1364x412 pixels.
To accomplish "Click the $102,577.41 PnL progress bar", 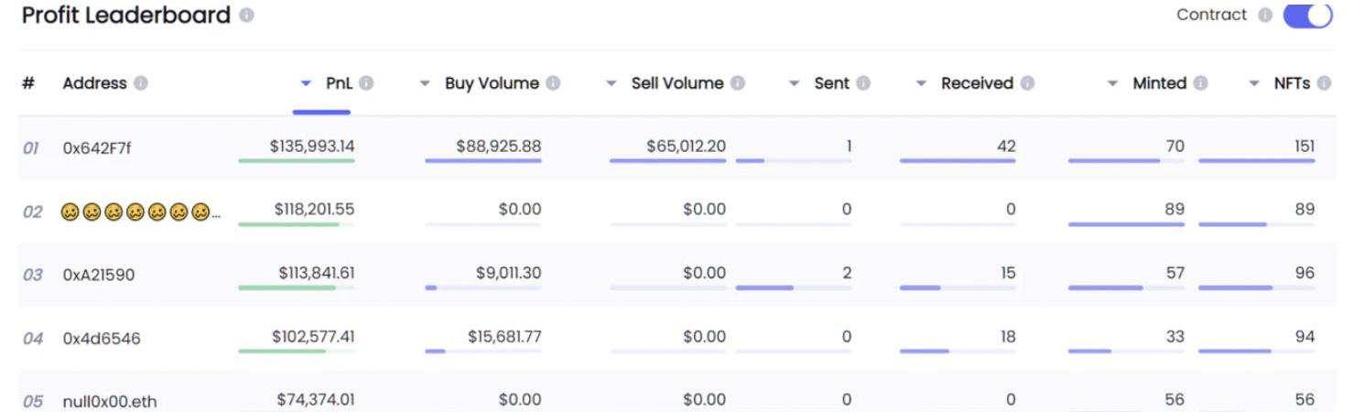I will tap(296, 351).
